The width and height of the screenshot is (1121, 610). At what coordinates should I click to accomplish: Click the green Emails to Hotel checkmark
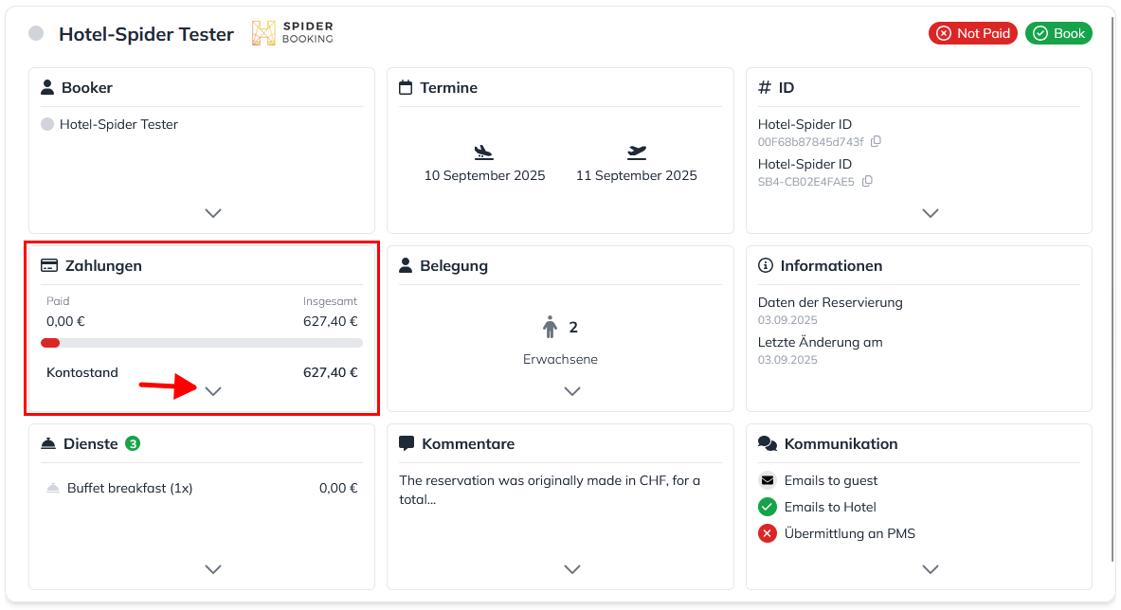tap(768, 507)
